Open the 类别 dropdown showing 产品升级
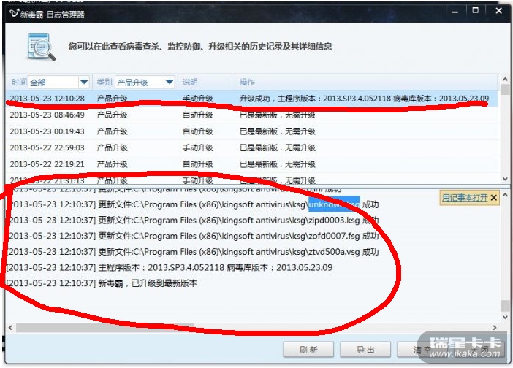The image size is (513, 368). click(x=145, y=82)
